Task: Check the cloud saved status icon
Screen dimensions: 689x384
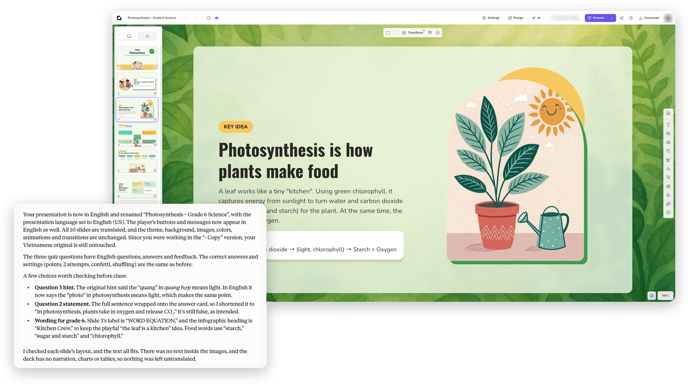Action: coord(217,18)
